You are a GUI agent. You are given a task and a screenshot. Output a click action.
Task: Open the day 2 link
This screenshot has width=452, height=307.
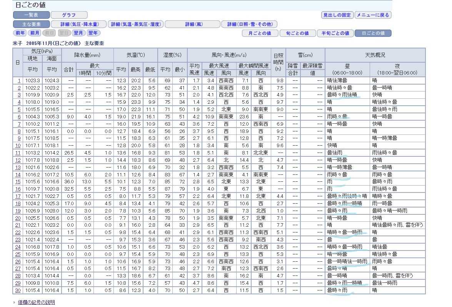[19, 88]
